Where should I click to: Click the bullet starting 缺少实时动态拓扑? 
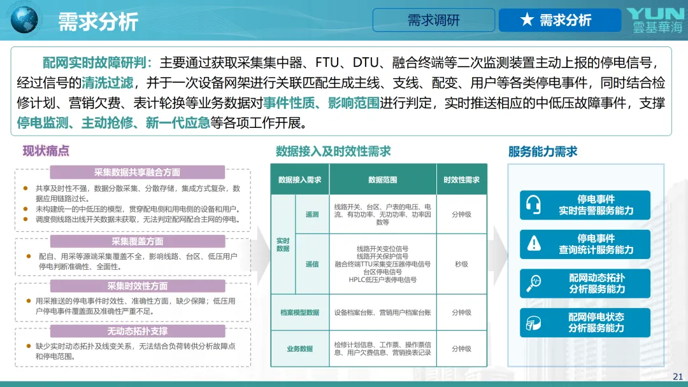coord(135,351)
